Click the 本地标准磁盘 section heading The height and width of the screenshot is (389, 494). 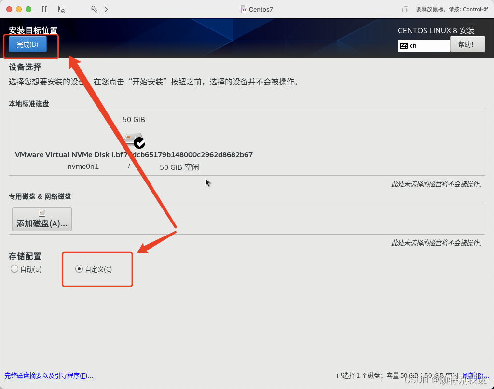[x=29, y=104]
